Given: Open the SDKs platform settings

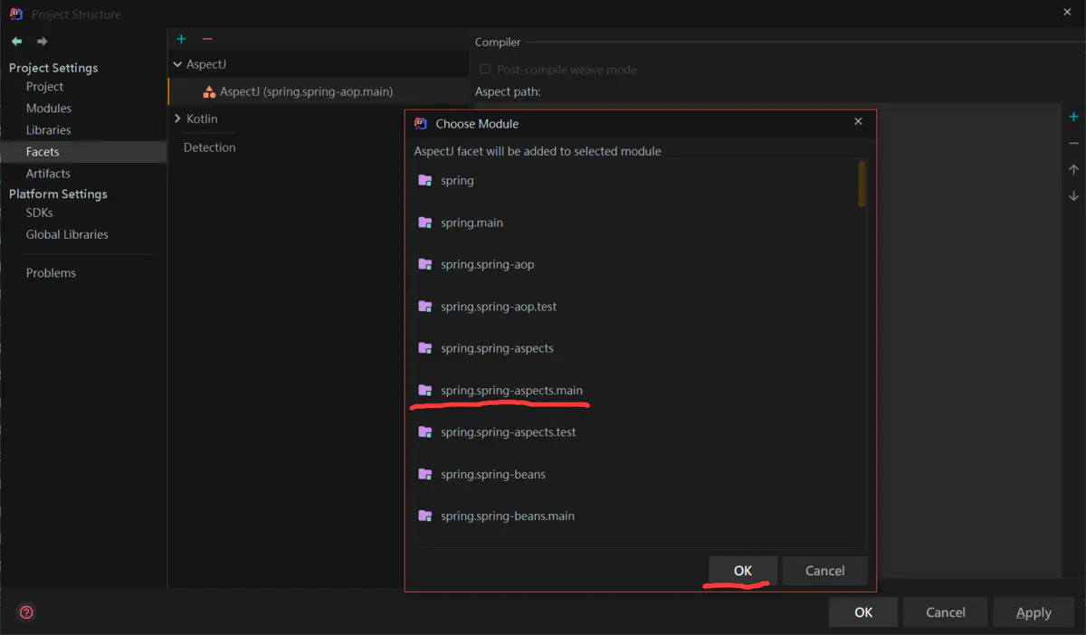Looking at the screenshot, I should (x=40, y=213).
